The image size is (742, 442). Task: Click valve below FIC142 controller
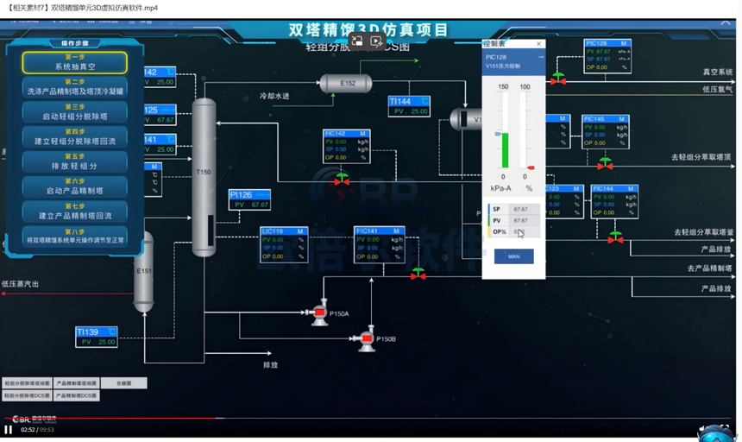pos(343,180)
